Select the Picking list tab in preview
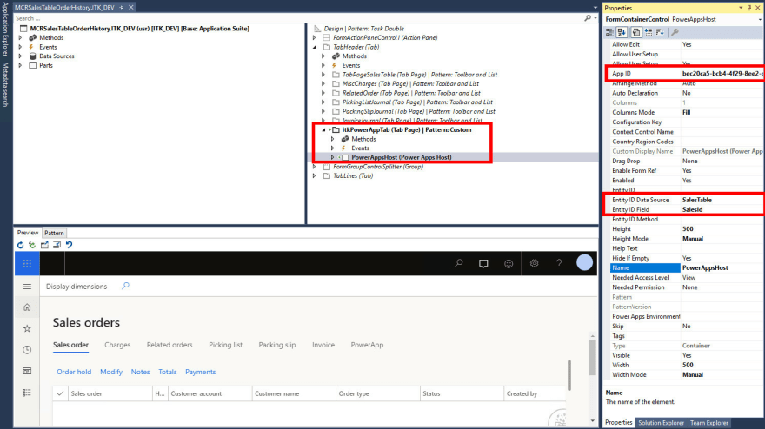Screen dimensions: 765x429 tap(225, 345)
